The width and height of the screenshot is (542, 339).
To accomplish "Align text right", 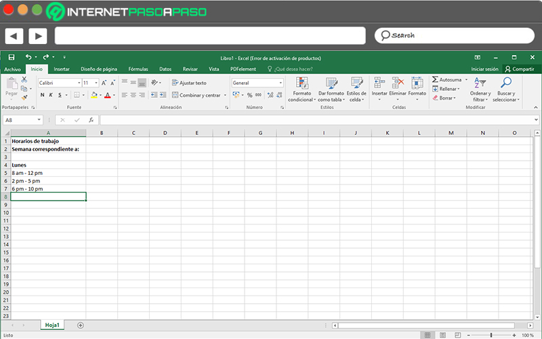I will point(142,95).
